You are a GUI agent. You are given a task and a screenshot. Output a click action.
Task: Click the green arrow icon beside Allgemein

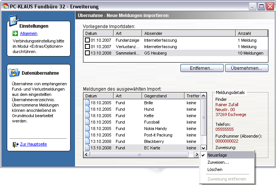[15, 34]
